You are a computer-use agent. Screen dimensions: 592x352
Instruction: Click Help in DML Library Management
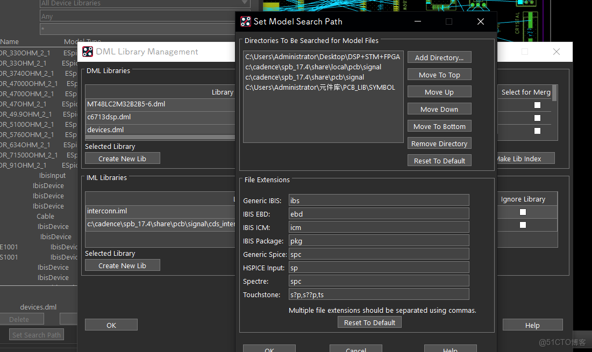point(532,325)
